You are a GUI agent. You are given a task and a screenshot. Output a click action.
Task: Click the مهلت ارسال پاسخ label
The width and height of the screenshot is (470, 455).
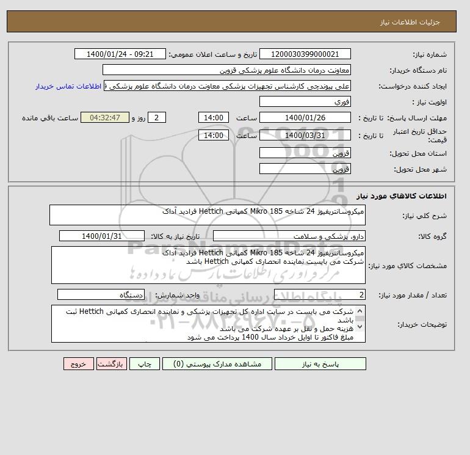(x=417, y=118)
